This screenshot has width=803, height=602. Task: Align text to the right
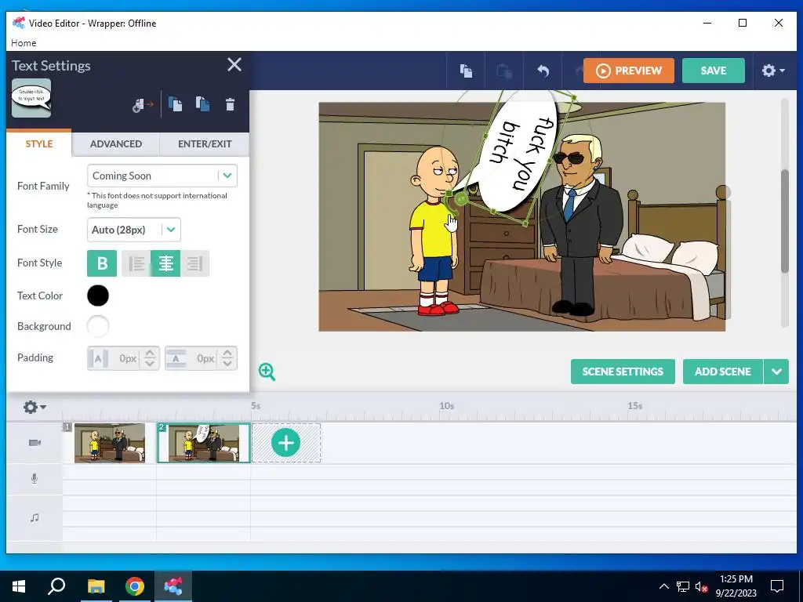[x=194, y=263]
